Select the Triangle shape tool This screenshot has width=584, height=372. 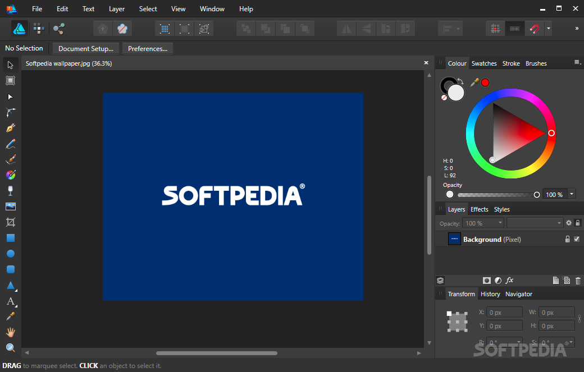pos(11,286)
